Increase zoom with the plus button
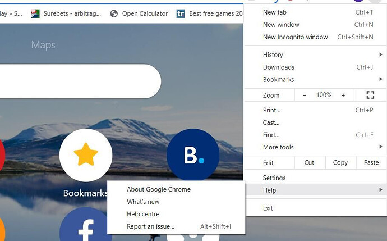The width and height of the screenshot is (387, 241). click(343, 95)
